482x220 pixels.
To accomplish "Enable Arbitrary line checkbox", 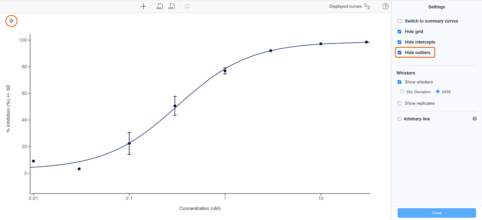I will (x=399, y=119).
